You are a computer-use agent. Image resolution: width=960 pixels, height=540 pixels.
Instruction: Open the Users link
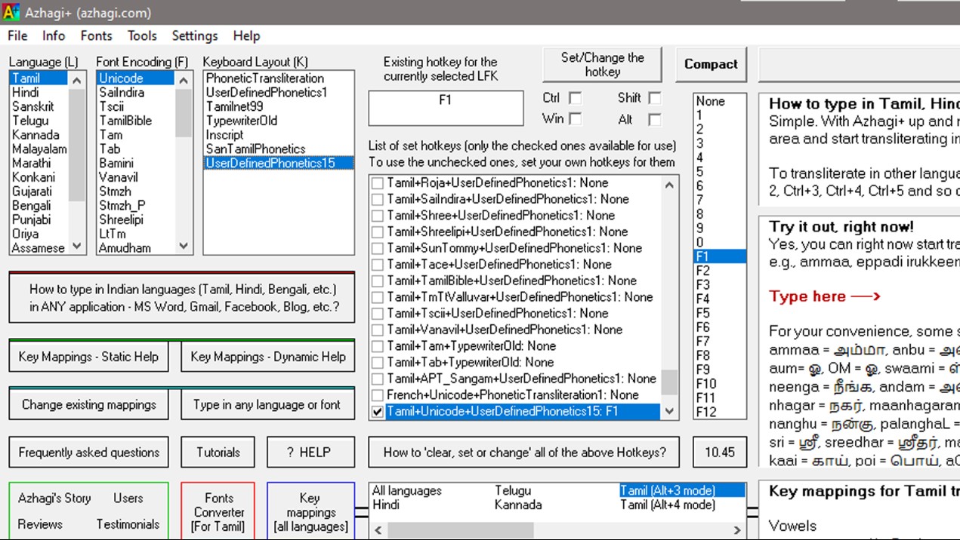point(128,499)
